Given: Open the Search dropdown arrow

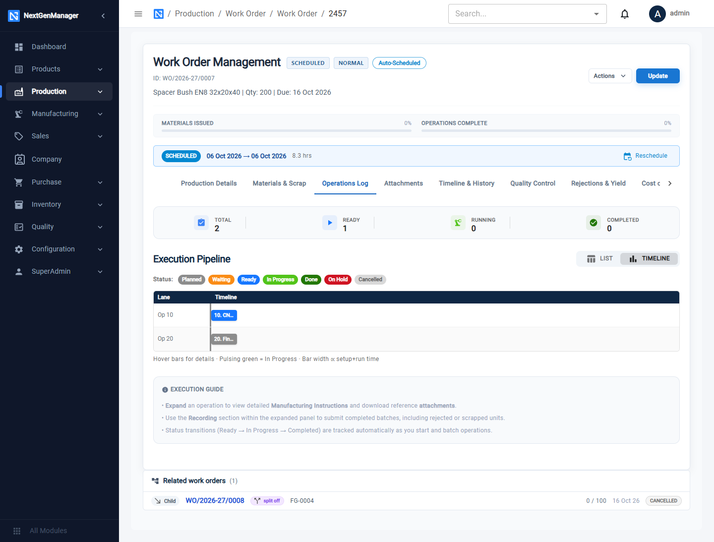Looking at the screenshot, I should point(596,14).
